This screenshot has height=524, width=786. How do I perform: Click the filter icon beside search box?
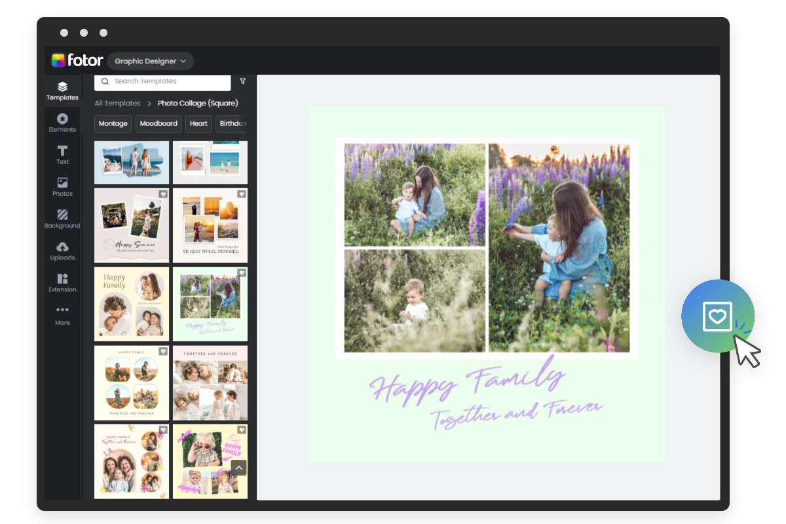(x=243, y=81)
